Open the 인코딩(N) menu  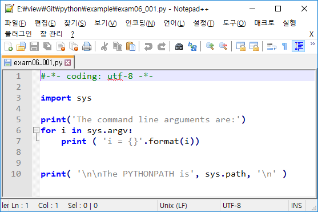(140, 23)
